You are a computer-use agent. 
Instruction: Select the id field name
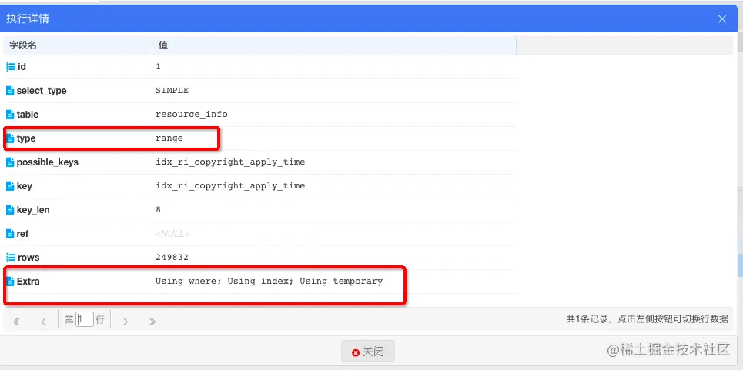tap(22, 67)
